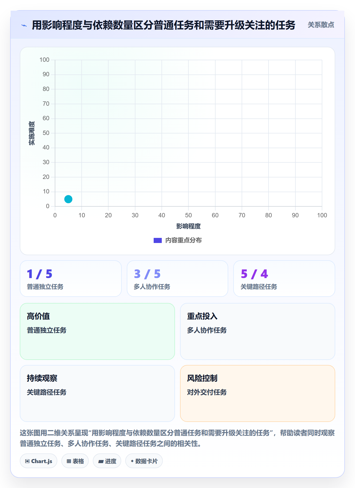Image resolution: width=355 pixels, height=488 pixels.
Task: Click the 持续观察 quadrant heading
Action: (42, 378)
